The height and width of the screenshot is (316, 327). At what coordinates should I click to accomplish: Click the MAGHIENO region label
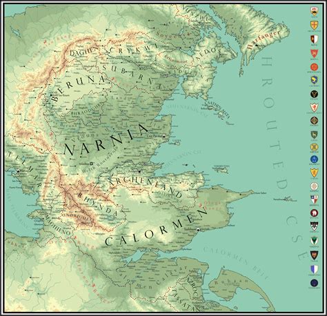(x=57, y=226)
